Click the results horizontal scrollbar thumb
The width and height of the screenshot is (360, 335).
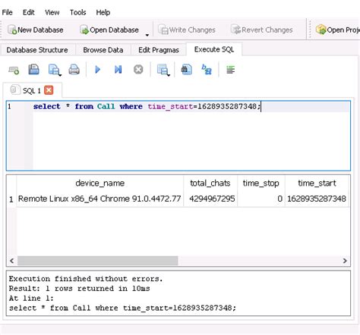(x=97, y=261)
